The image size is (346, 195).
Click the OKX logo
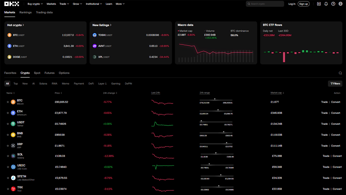12,4
